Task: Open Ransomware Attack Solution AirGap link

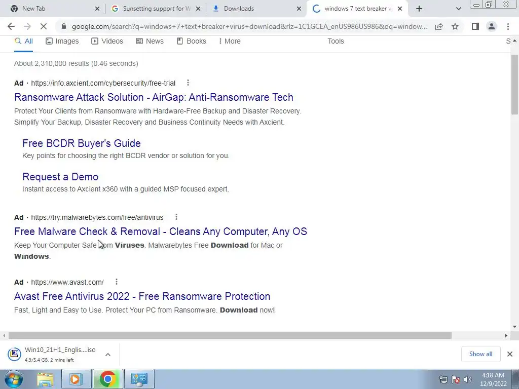Action: pyautogui.click(x=154, y=97)
